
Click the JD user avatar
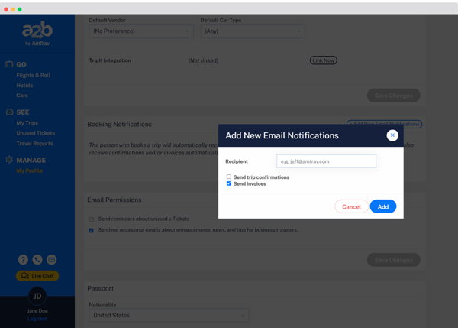coord(37,295)
